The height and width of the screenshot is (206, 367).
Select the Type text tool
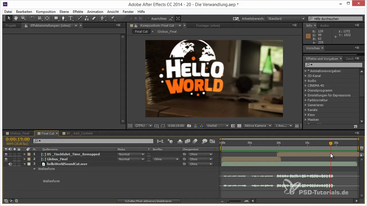pos(71,18)
